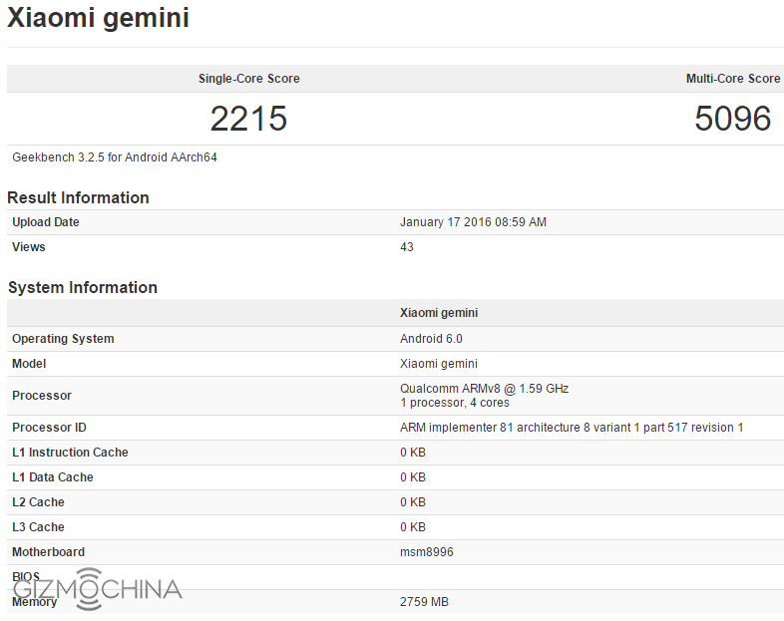Click the BIOS row label
Image resolution: width=784 pixels, height=621 pixels.
(26, 577)
